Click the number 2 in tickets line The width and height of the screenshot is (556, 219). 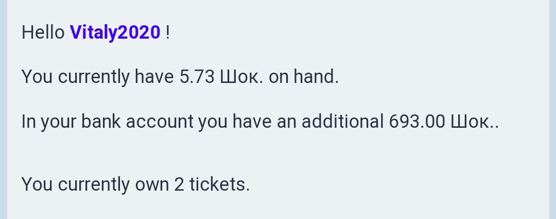pyautogui.click(x=179, y=184)
